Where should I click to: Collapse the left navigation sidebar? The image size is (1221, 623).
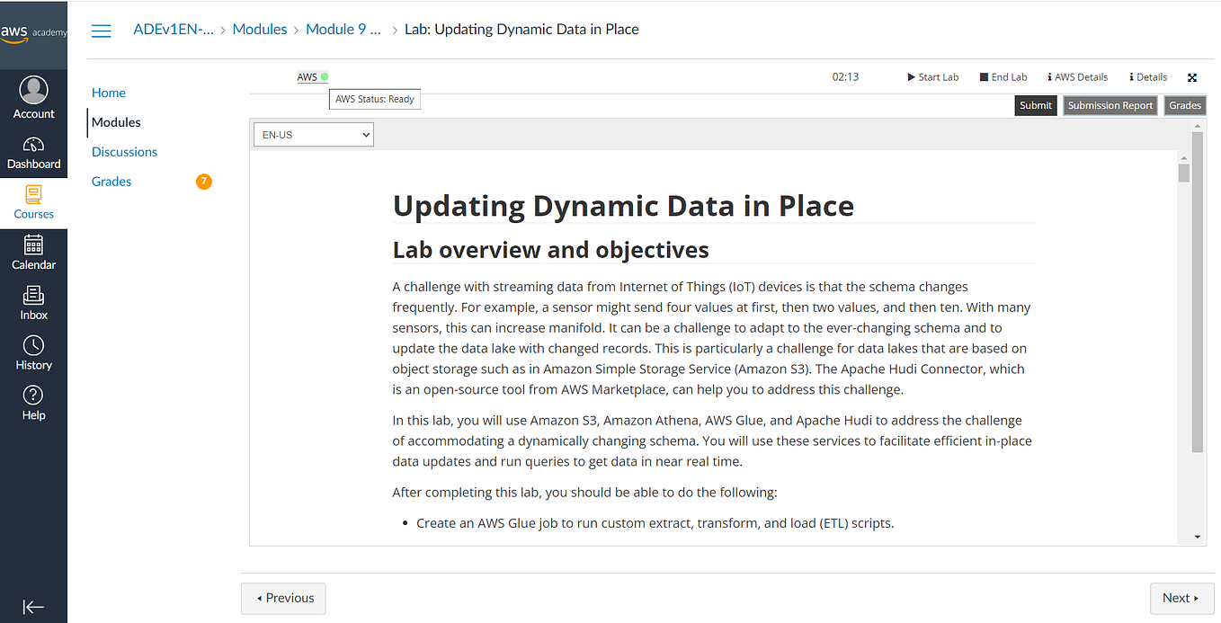[33, 606]
